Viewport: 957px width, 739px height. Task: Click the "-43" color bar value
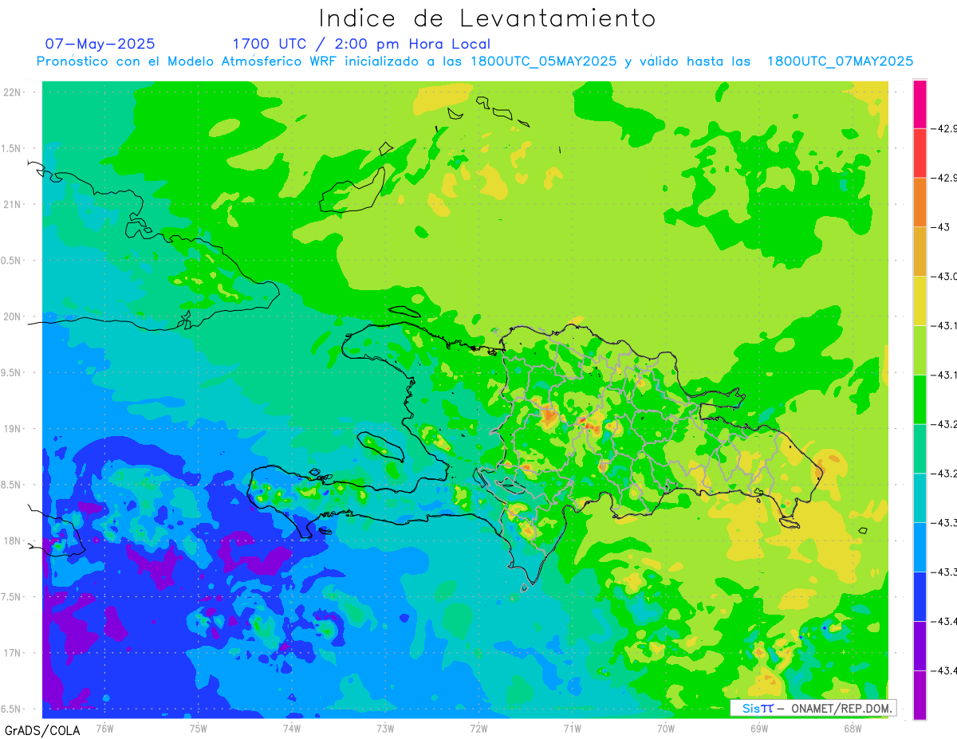tap(941, 227)
